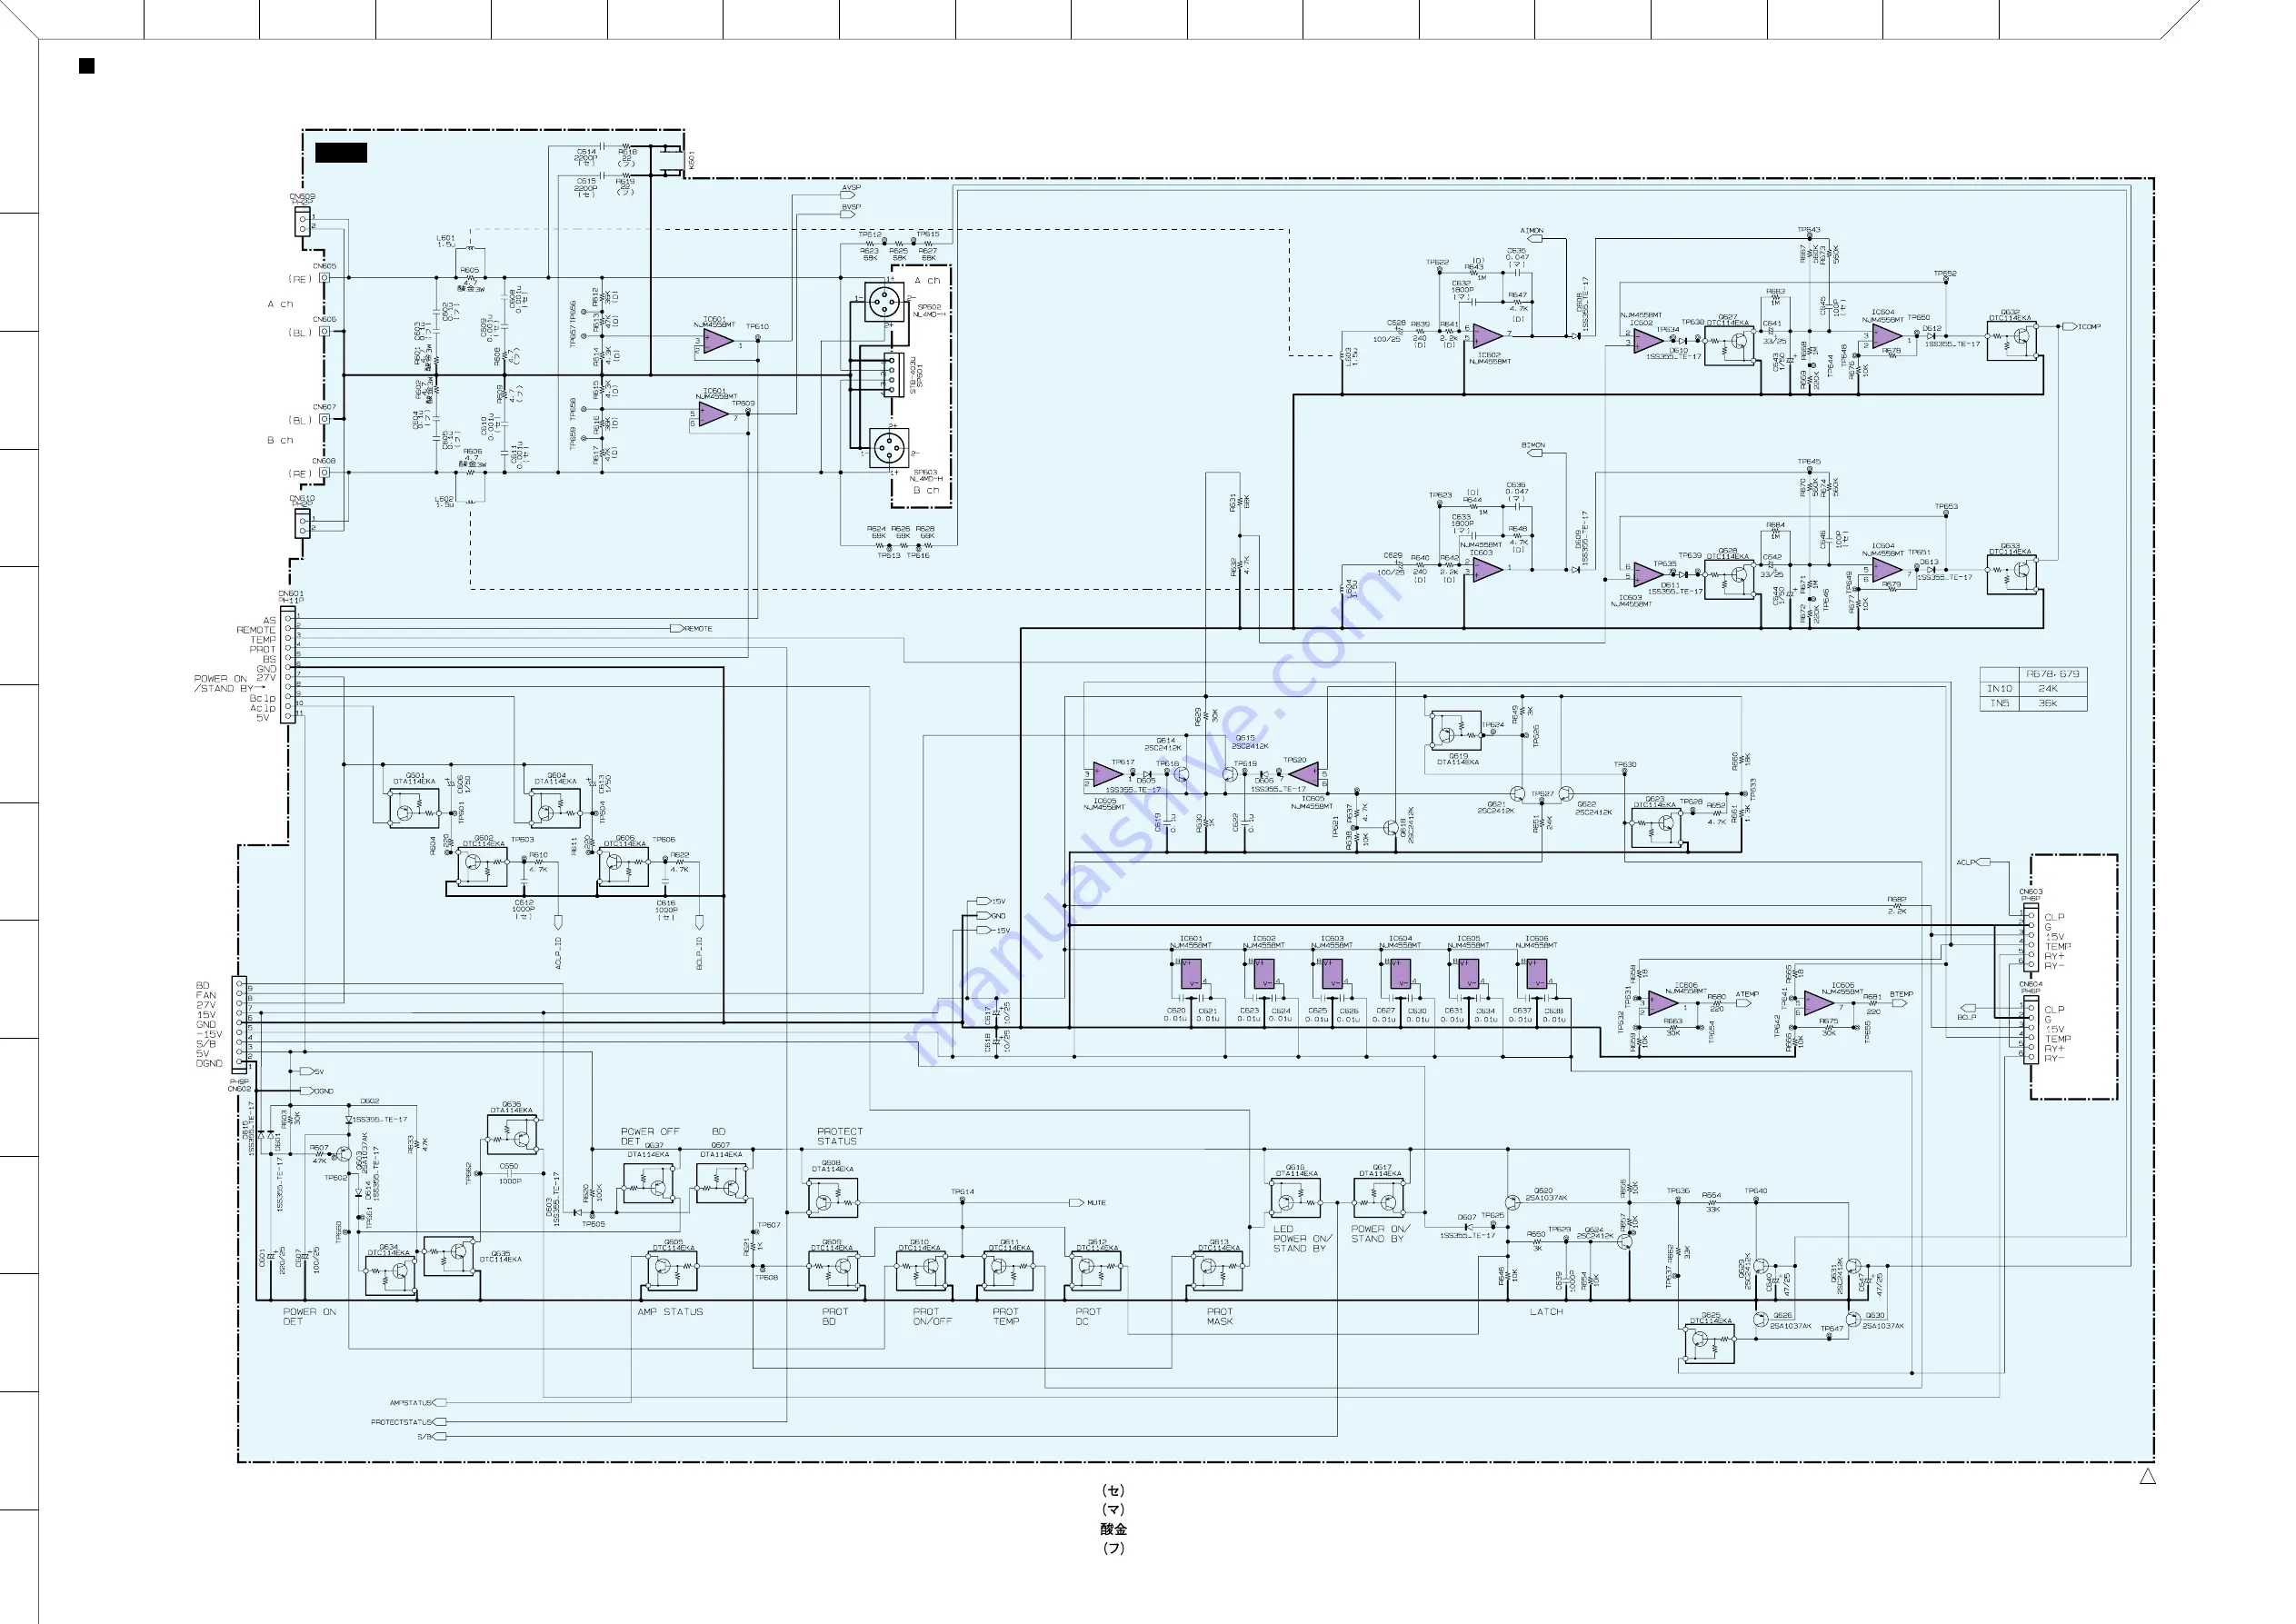The height and width of the screenshot is (1624, 2296).
Task: Click the "酸金" legend text
Action: [x=1113, y=1529]
